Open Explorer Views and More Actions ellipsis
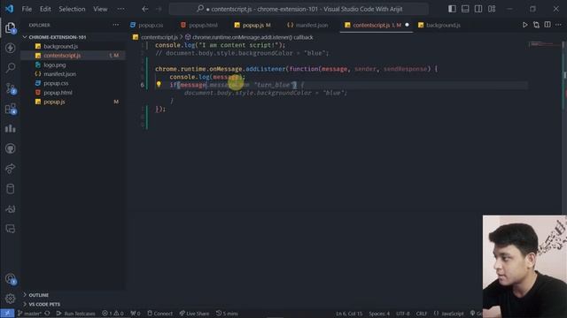The height and width of the screenshot is (318, 567). [x=116, y=25]
